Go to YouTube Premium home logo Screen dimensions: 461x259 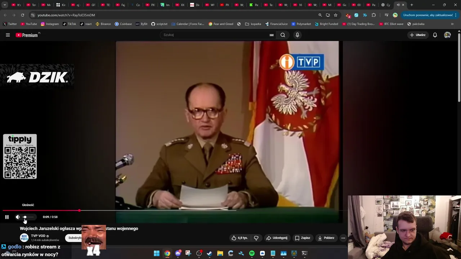27,35
